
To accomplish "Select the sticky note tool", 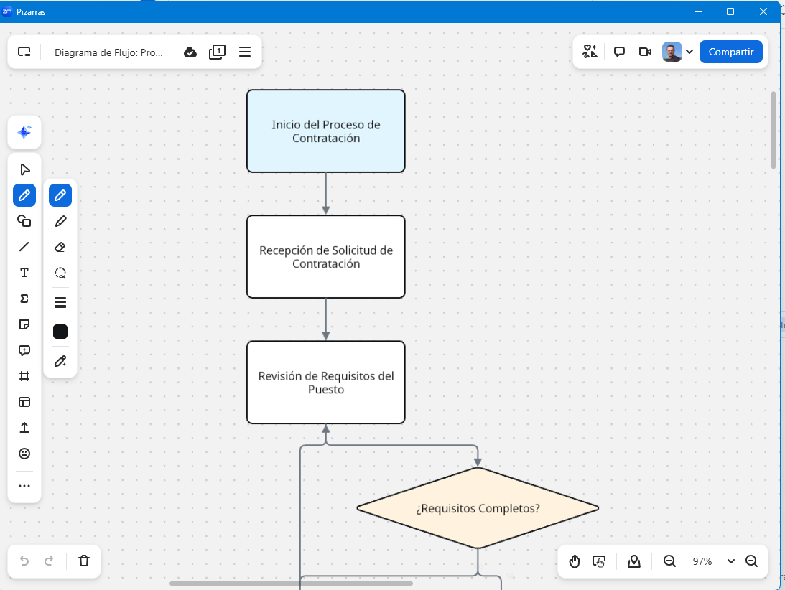I will (x=24, y=324).
